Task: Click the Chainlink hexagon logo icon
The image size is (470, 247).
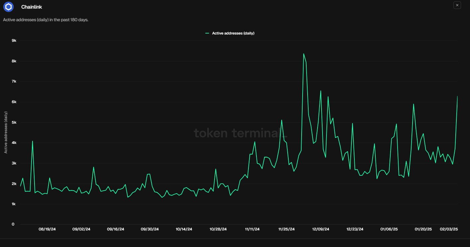Action: coord(8,7)
